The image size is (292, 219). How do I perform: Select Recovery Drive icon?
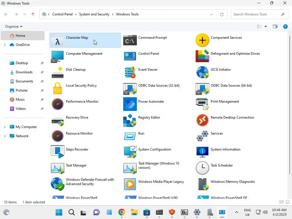point(58,121)
